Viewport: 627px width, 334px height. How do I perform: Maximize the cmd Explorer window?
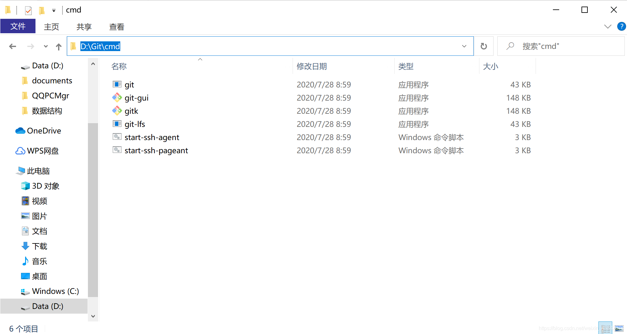click(x=585, y=10)
